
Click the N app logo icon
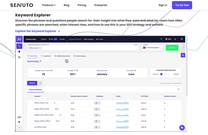[x=19, y=39]
